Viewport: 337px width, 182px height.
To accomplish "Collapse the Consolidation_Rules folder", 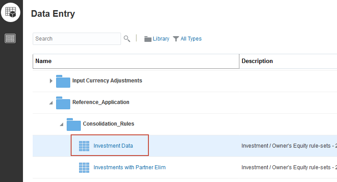I will pyautogui.click(x=62, y=124).
